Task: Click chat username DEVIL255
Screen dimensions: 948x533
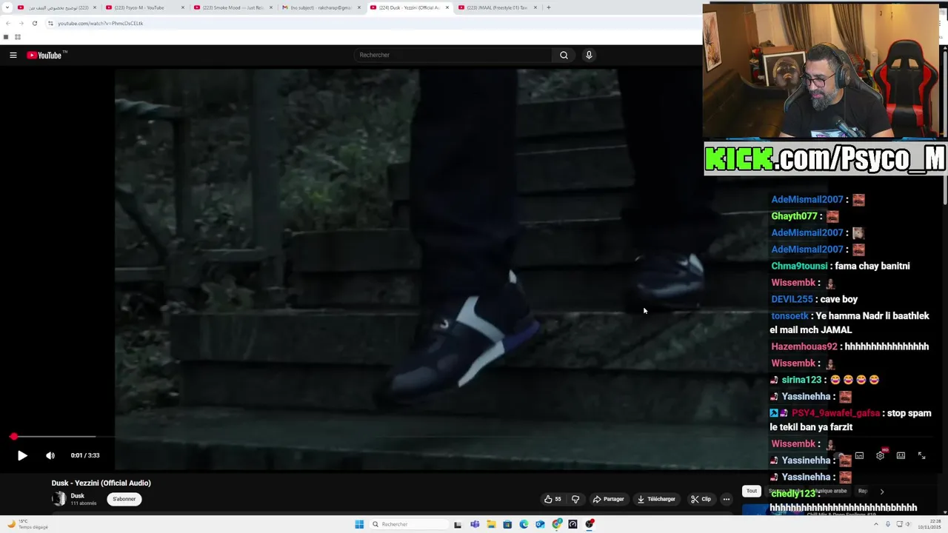Action: tap(792, 299)
